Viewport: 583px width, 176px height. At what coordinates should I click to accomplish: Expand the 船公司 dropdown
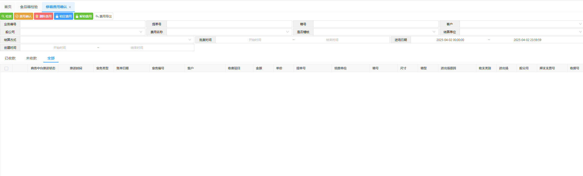coord(83,32)
